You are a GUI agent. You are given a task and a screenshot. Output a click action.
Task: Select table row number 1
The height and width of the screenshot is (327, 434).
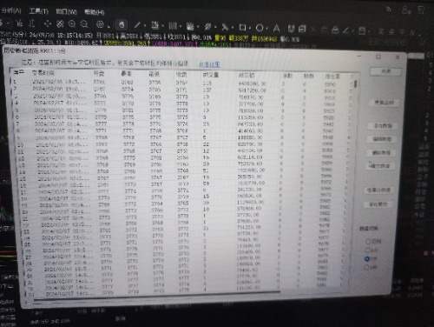[182, 83]
